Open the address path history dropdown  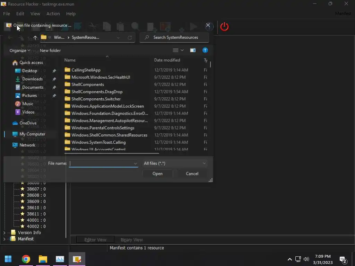pyautogui.click(x=118, y=37)
